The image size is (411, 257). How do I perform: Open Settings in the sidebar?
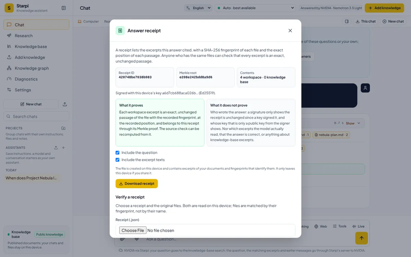point(36,90)
